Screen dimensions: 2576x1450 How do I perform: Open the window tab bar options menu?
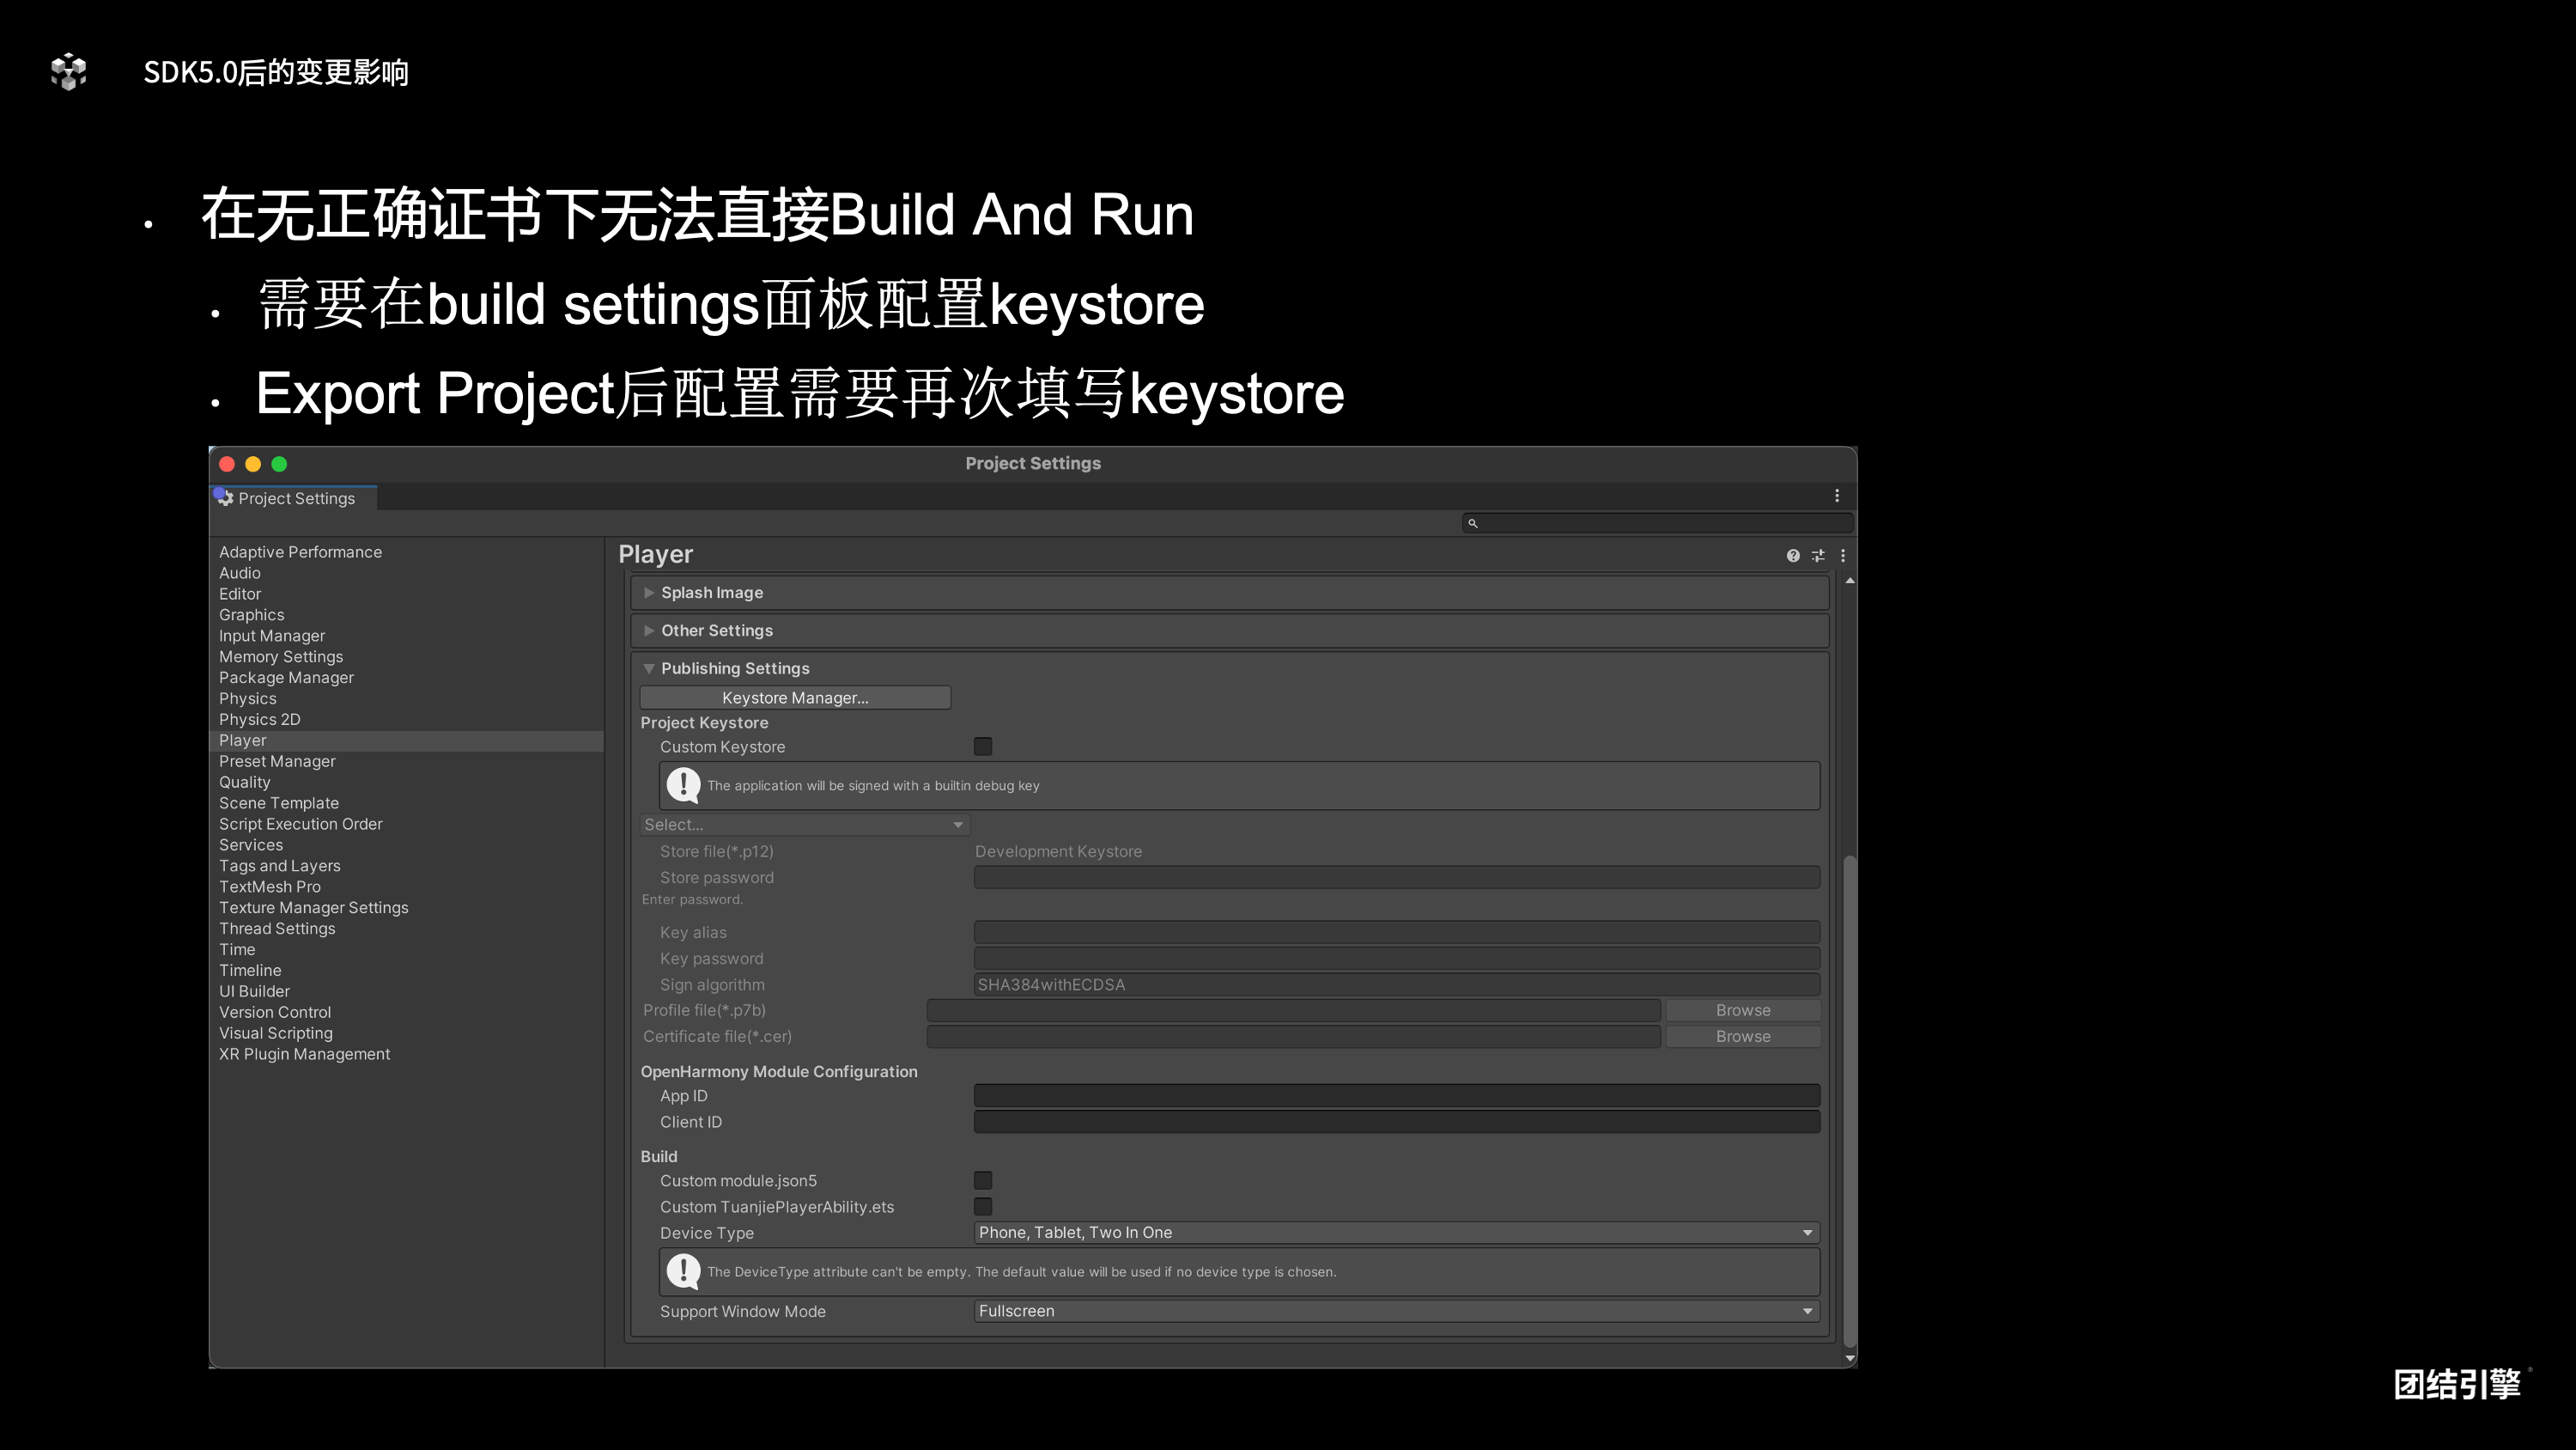(x=1836, y=496)
